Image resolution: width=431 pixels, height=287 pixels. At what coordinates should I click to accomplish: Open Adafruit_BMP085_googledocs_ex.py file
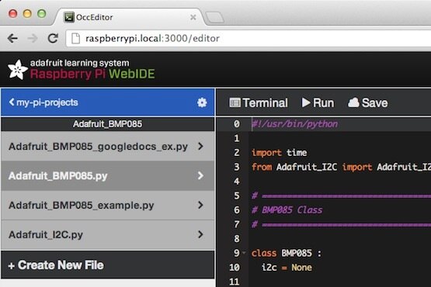pos(107,147)
